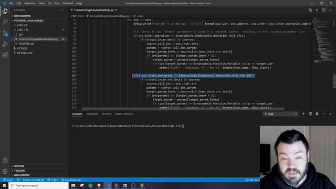Expand the Open Editors section
The image size is (336, 189).
coord(22,16)
